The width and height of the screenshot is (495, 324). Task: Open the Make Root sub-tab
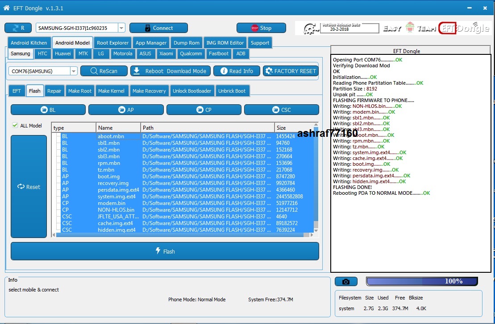[x=80, y=91]
